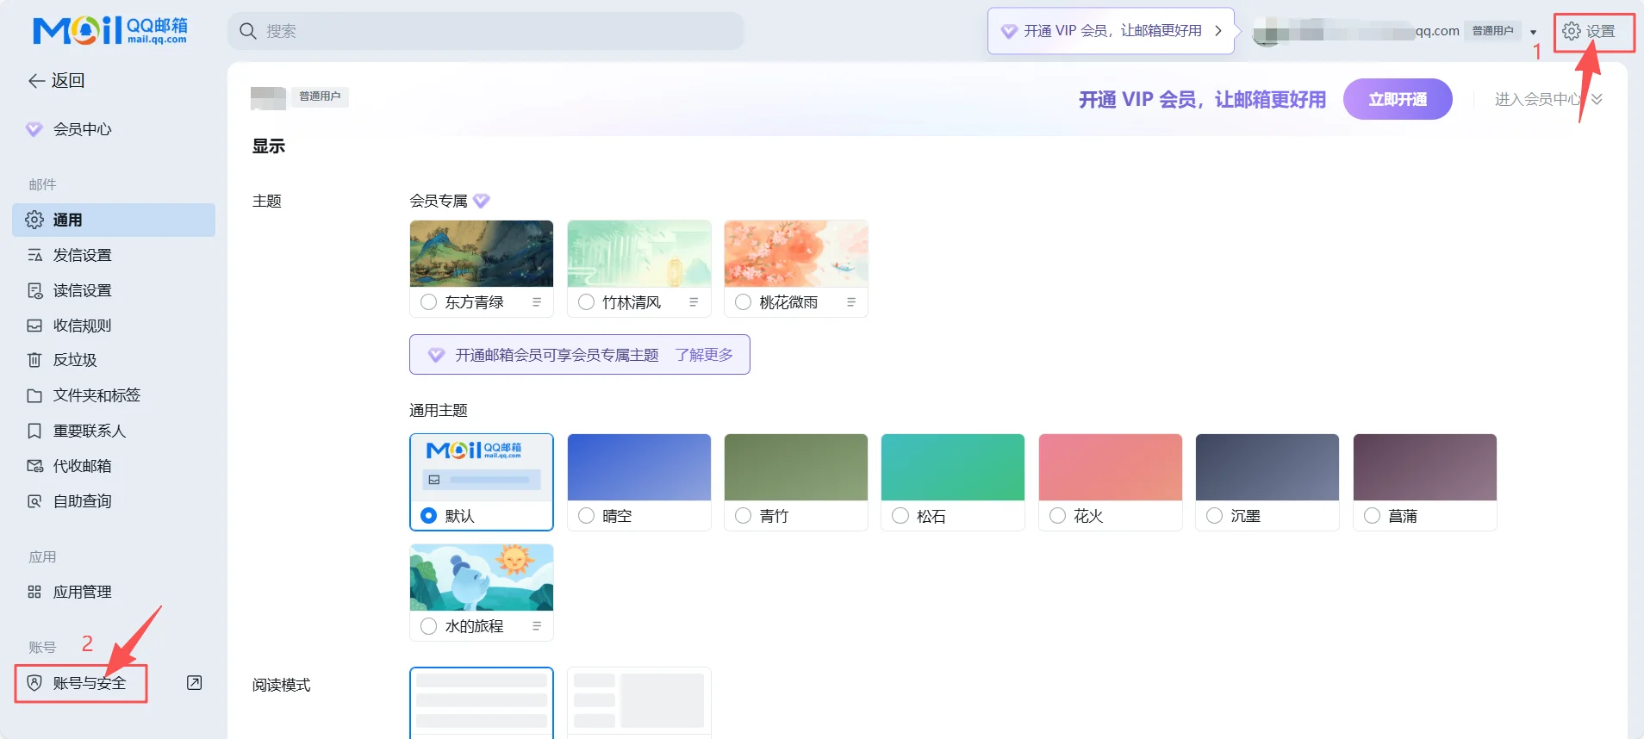Click the app management grid icon
The image size is (1644, 739).
click(34, 592)
